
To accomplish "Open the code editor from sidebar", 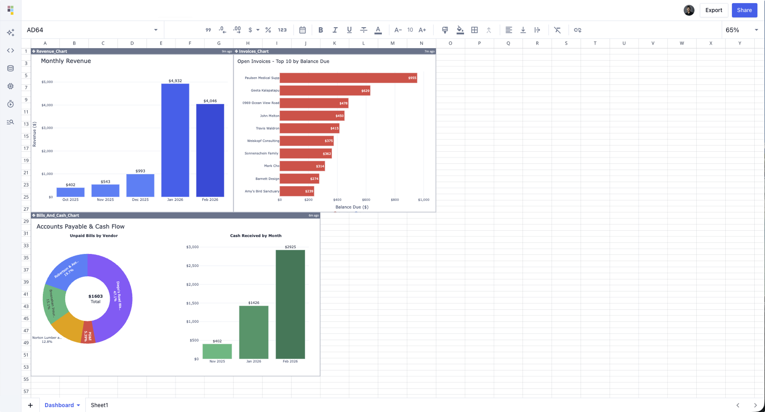I will 10,50.
